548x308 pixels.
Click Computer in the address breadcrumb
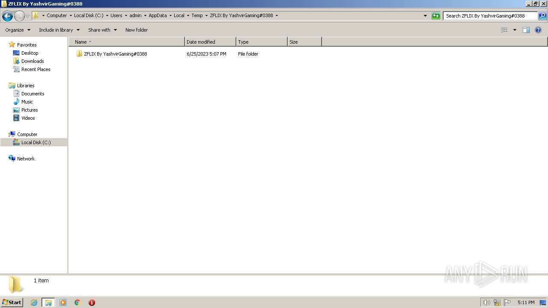coord(57,15)
